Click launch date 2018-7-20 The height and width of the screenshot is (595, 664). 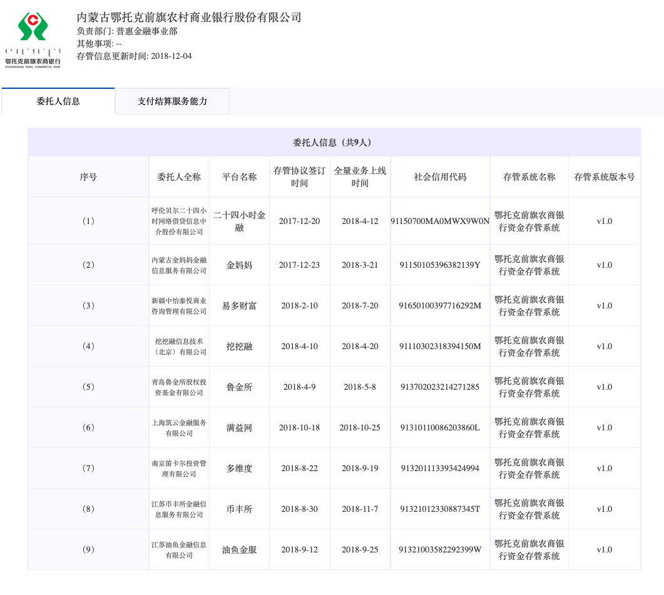point(360,306)
